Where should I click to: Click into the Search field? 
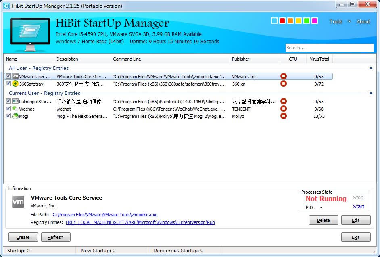click(x=330, y=48)
